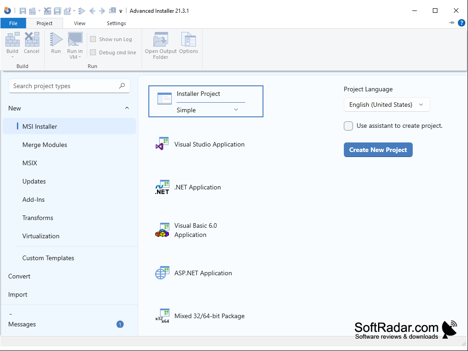Click the Mixed 32/64-bit Package label

(210, 316)
